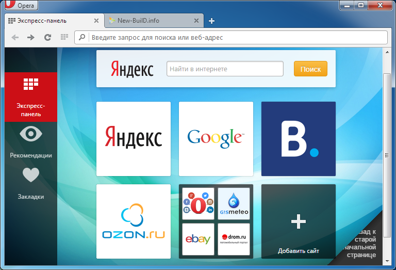Close the Экспресс-панель tab
396x270 pixels.
pos(96,21)
